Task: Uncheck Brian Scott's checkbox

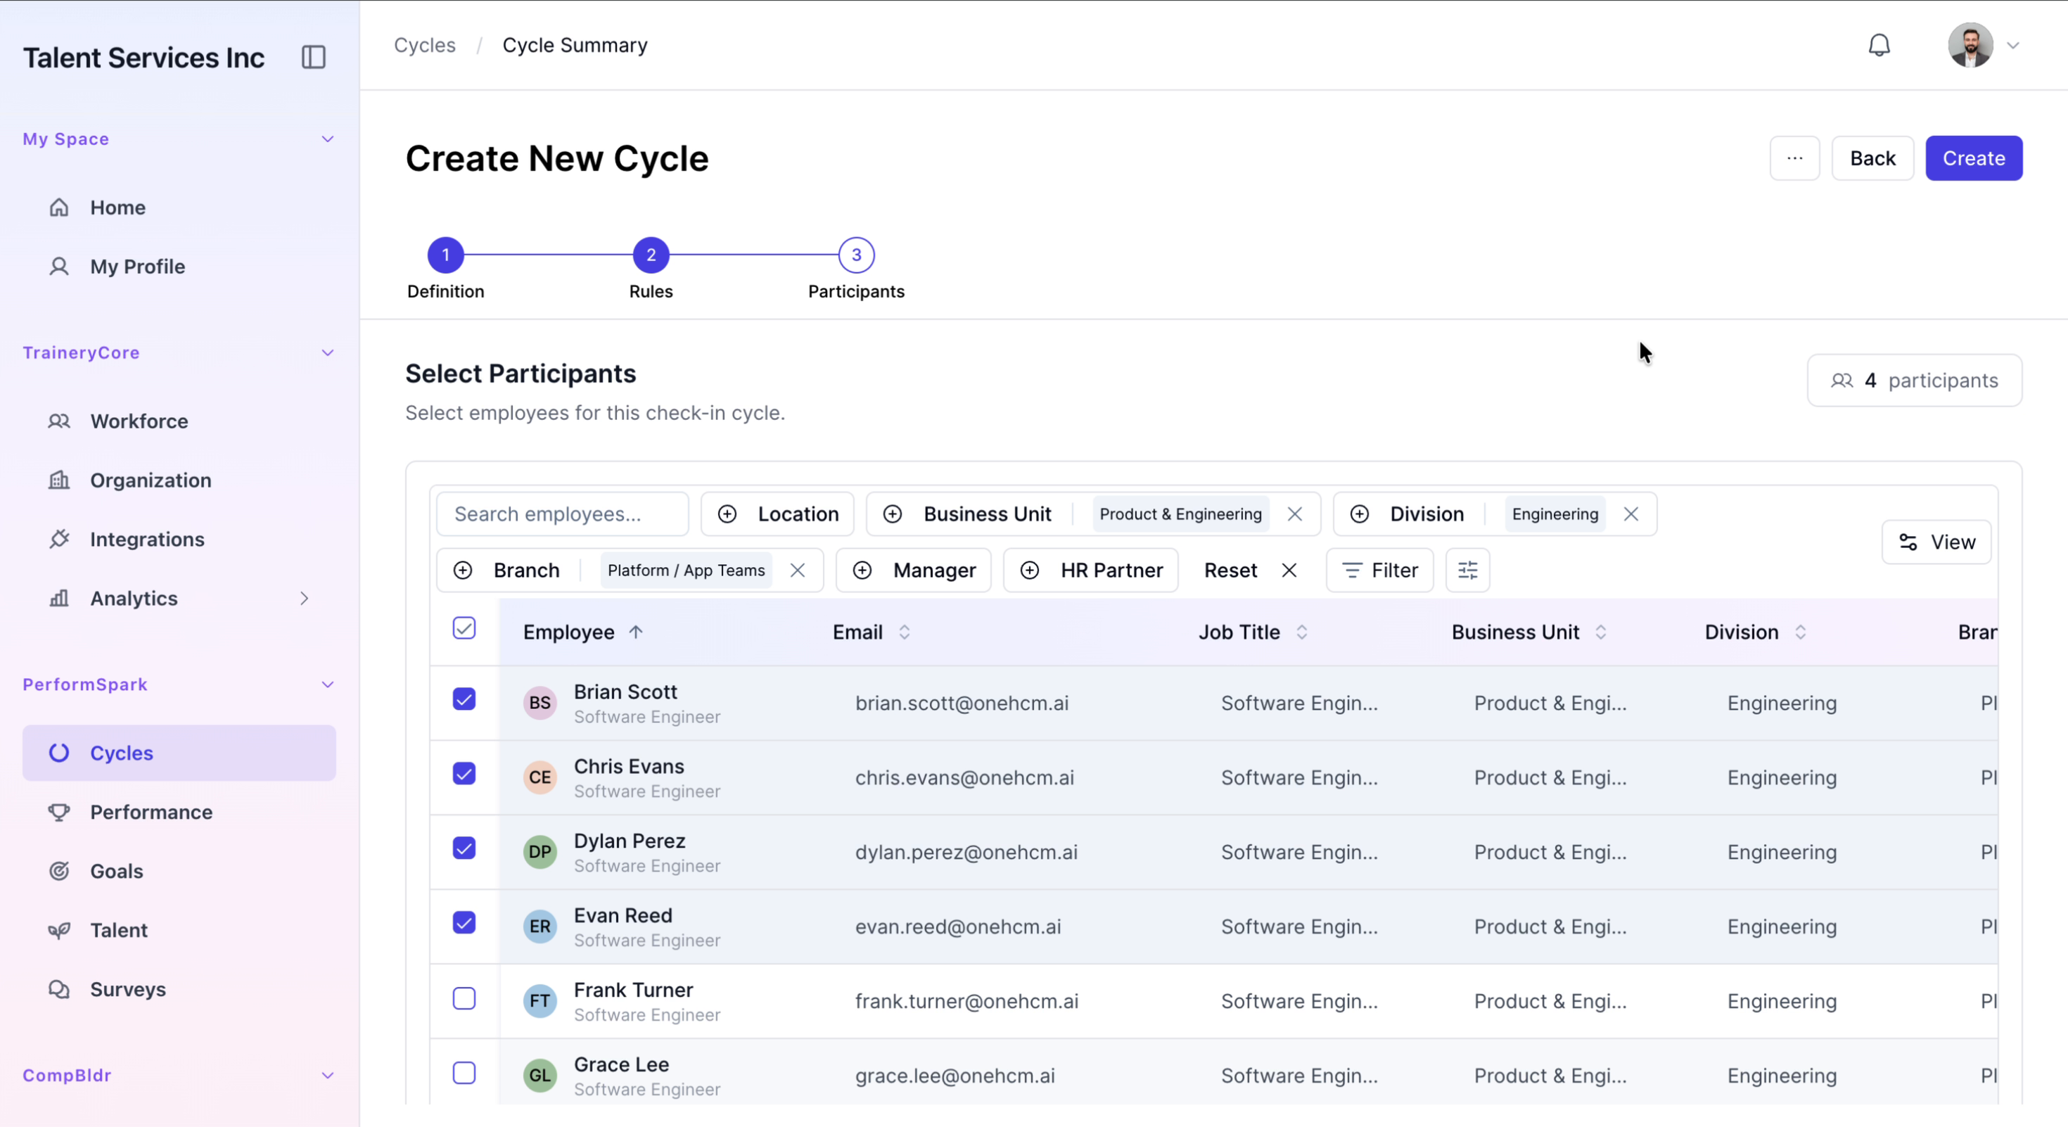Action: click(464, 699)
